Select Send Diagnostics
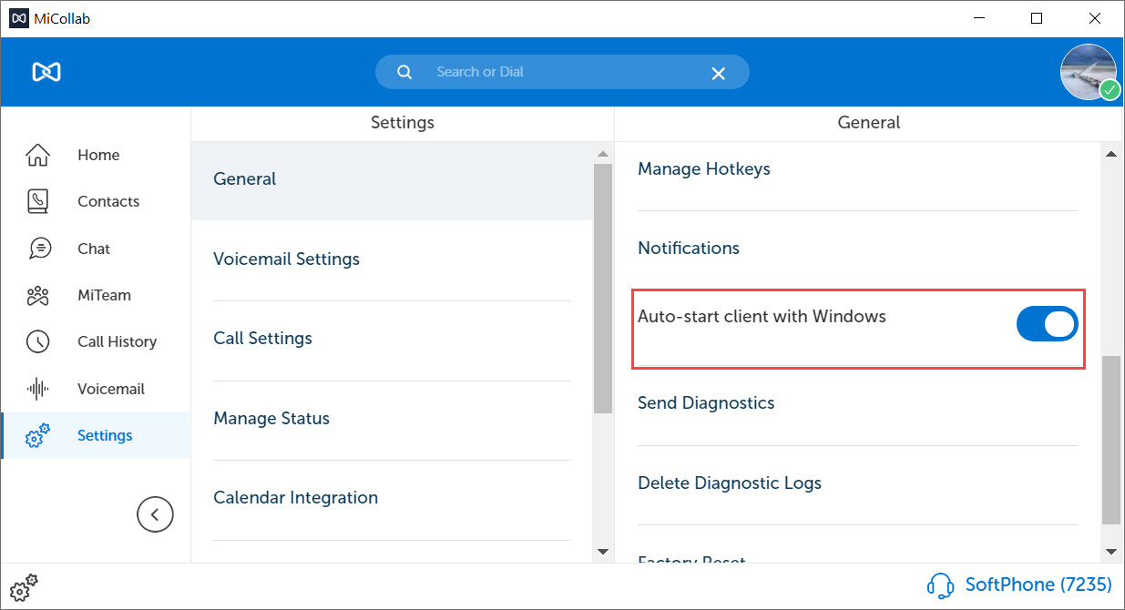This screenshot has height=610, width=1125. pyautogui.click(x=706, y=402)
